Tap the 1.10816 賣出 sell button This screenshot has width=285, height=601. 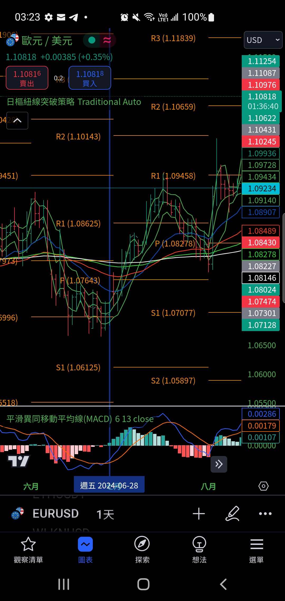click(x=27, y=78)
